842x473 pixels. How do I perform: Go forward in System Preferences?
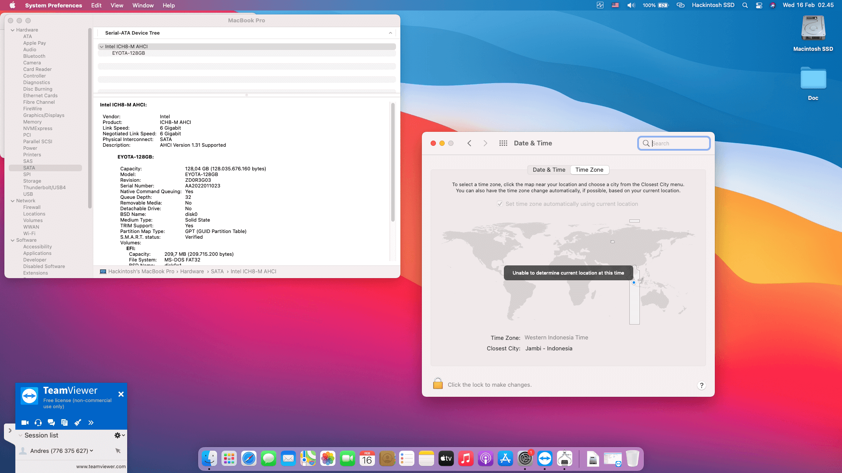pos(485,143)
